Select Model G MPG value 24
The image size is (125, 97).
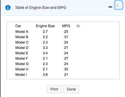point(66,64)
